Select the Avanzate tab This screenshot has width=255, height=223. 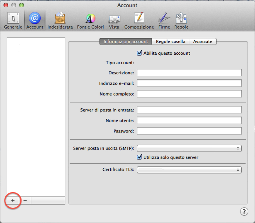[x=203, y=42]
